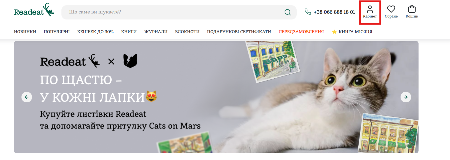
Task: Open КЕШБЕК ДО 30% section
Action: coord(95,32)
